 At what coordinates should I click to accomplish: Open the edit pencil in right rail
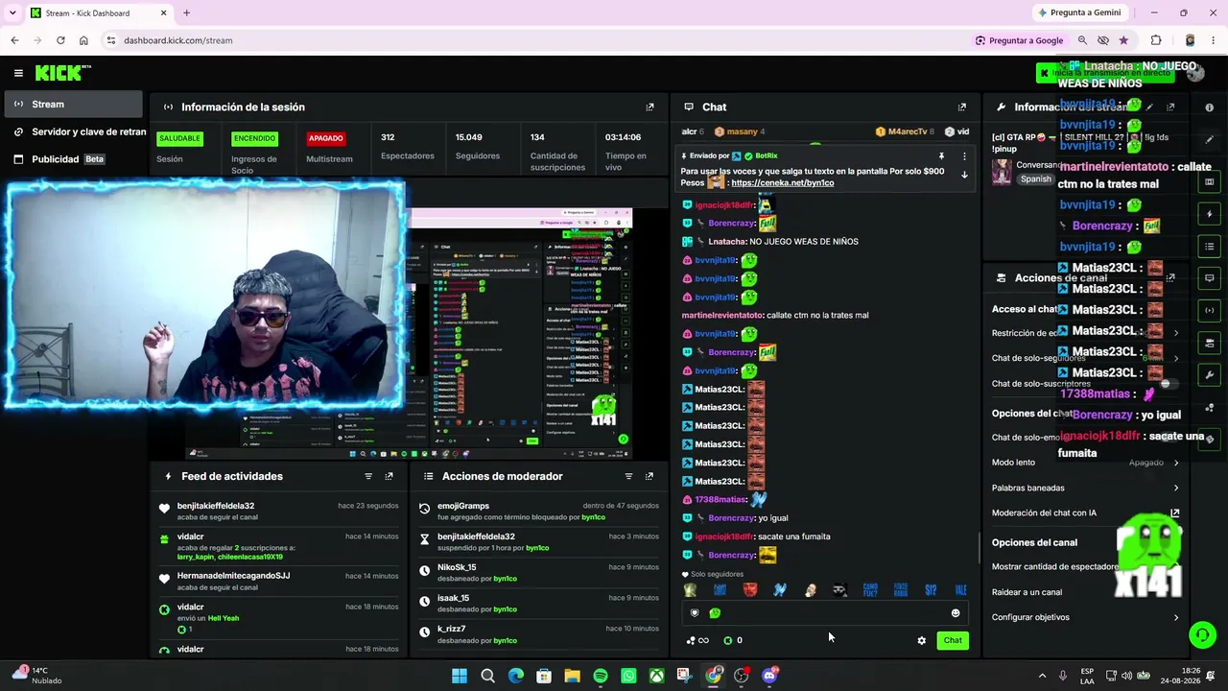coord(1210,140)
